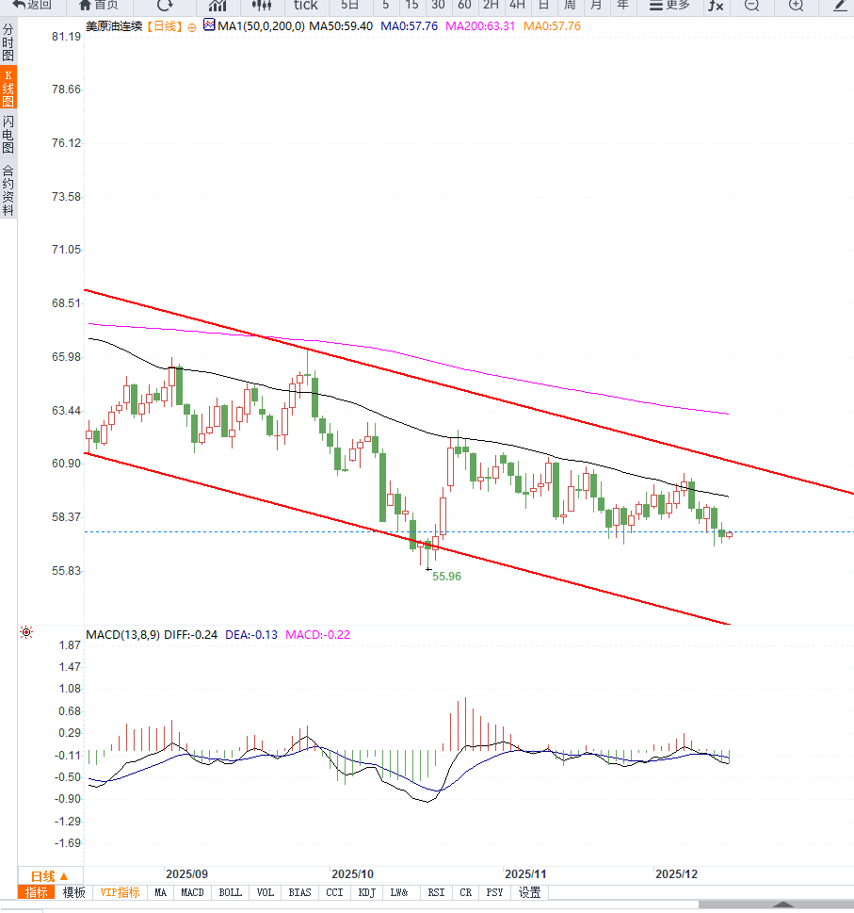Click the MA50:59.40 value
The image size is (854, 913).
coord(341,26)
